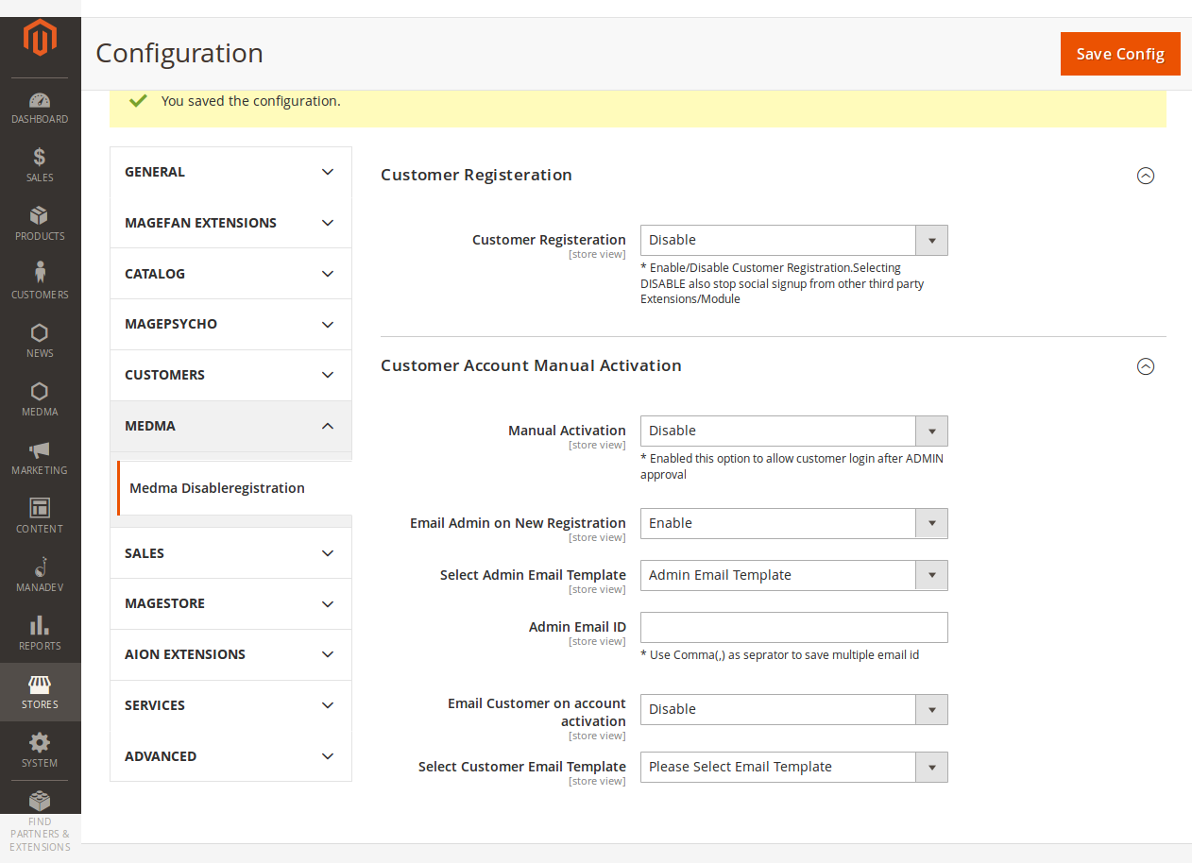Expand the Magefan Extensions config group
The height and width of the screenshot is (863, 1192).
[230, 223]
